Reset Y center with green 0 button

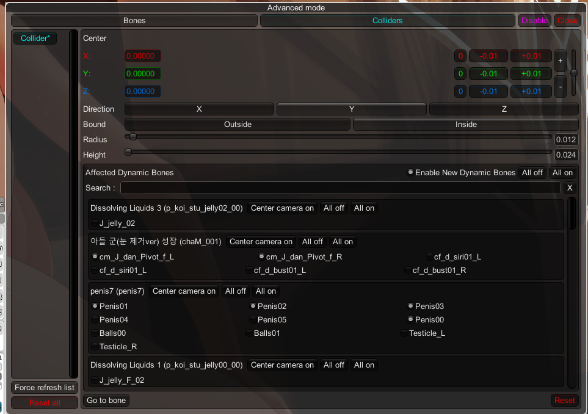click(460, 74)
